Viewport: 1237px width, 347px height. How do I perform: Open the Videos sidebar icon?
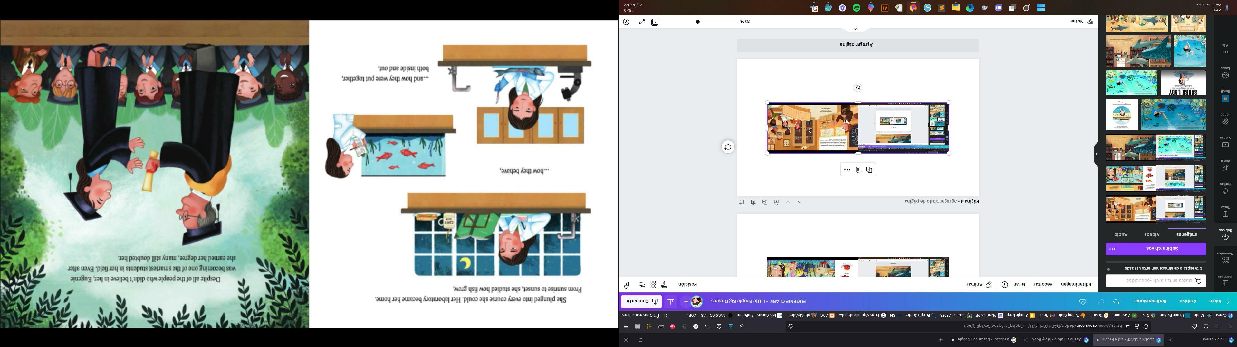click(1225, 142)
